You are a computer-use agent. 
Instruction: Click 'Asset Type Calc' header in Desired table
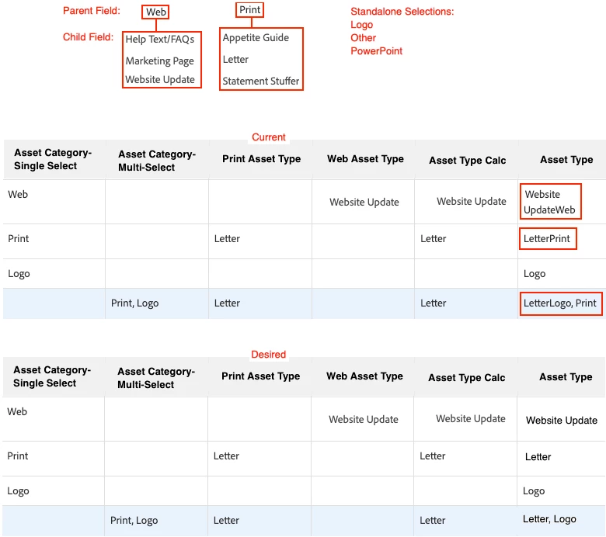point(466,378)
